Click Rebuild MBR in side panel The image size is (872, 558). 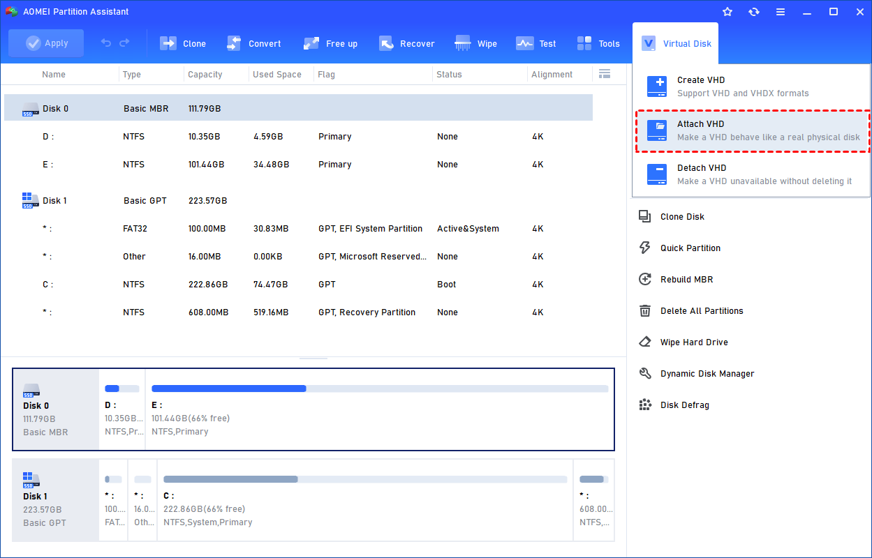coord(686,280)
